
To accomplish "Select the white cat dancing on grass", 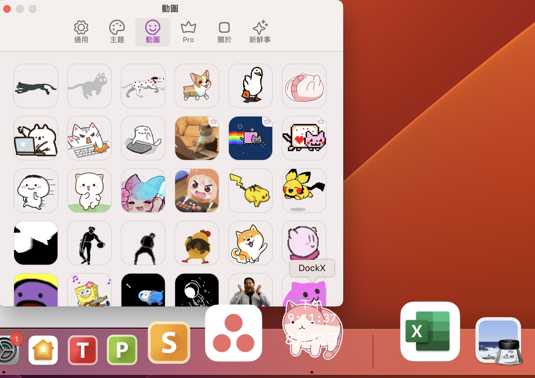I will (x=89, y=191).
